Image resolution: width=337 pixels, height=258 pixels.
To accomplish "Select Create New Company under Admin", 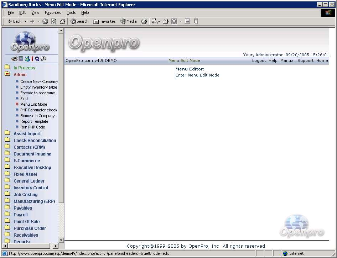I will [39, 81].
